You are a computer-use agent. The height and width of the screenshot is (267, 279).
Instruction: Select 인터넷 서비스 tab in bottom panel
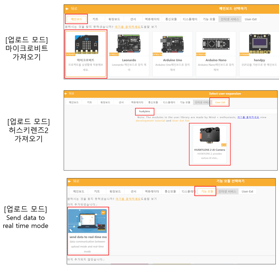(227, 191)
